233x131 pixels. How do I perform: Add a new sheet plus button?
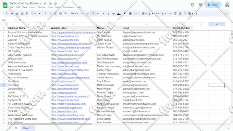click(x=10, y=128)
